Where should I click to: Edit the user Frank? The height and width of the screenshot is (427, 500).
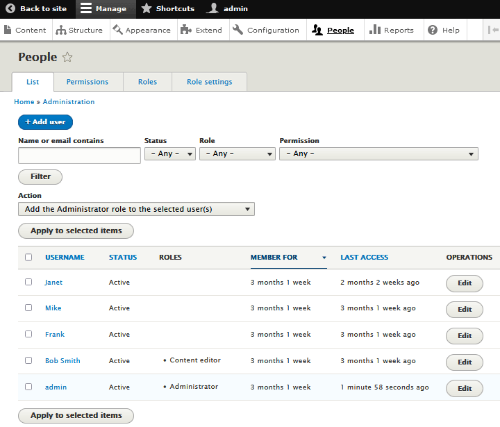click(x=464, y=336)
